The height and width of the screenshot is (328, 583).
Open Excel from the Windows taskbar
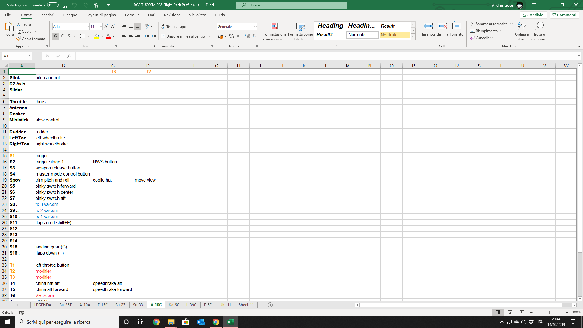(x=230, y=322)
